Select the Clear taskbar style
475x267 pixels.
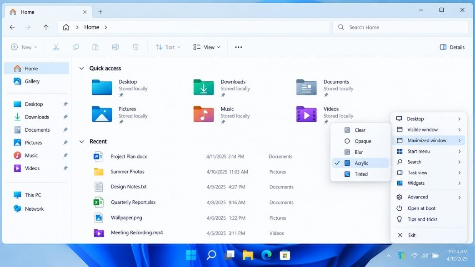pyautogui.click(x=360, y=130)
